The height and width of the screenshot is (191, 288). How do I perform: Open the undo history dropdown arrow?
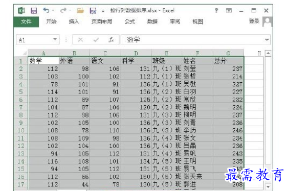(x=53, y=10)
